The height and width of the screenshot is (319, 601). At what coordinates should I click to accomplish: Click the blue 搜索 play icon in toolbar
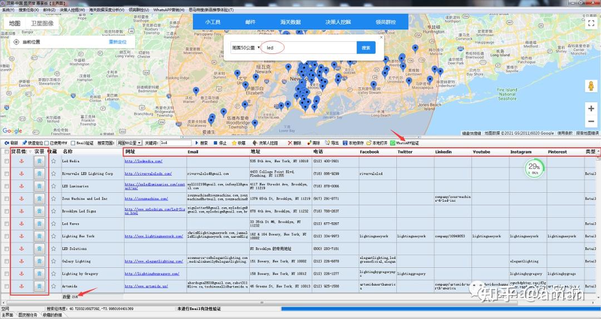196,143
